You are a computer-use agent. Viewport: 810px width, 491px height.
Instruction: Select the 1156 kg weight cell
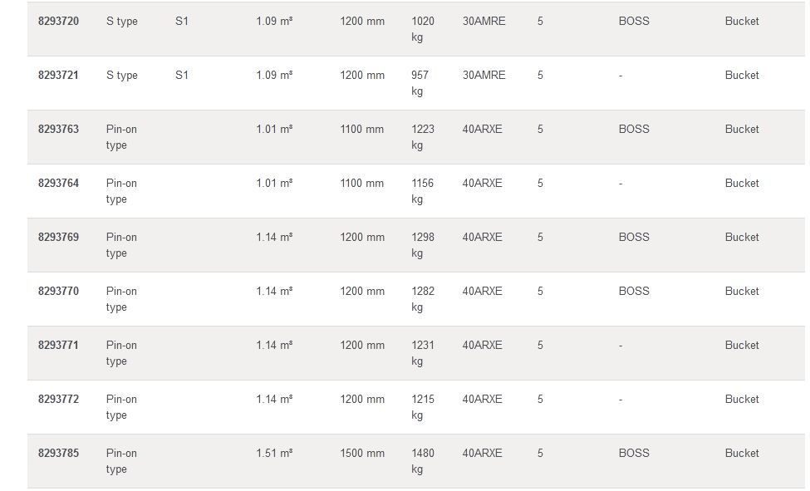(x=423, y=191)
